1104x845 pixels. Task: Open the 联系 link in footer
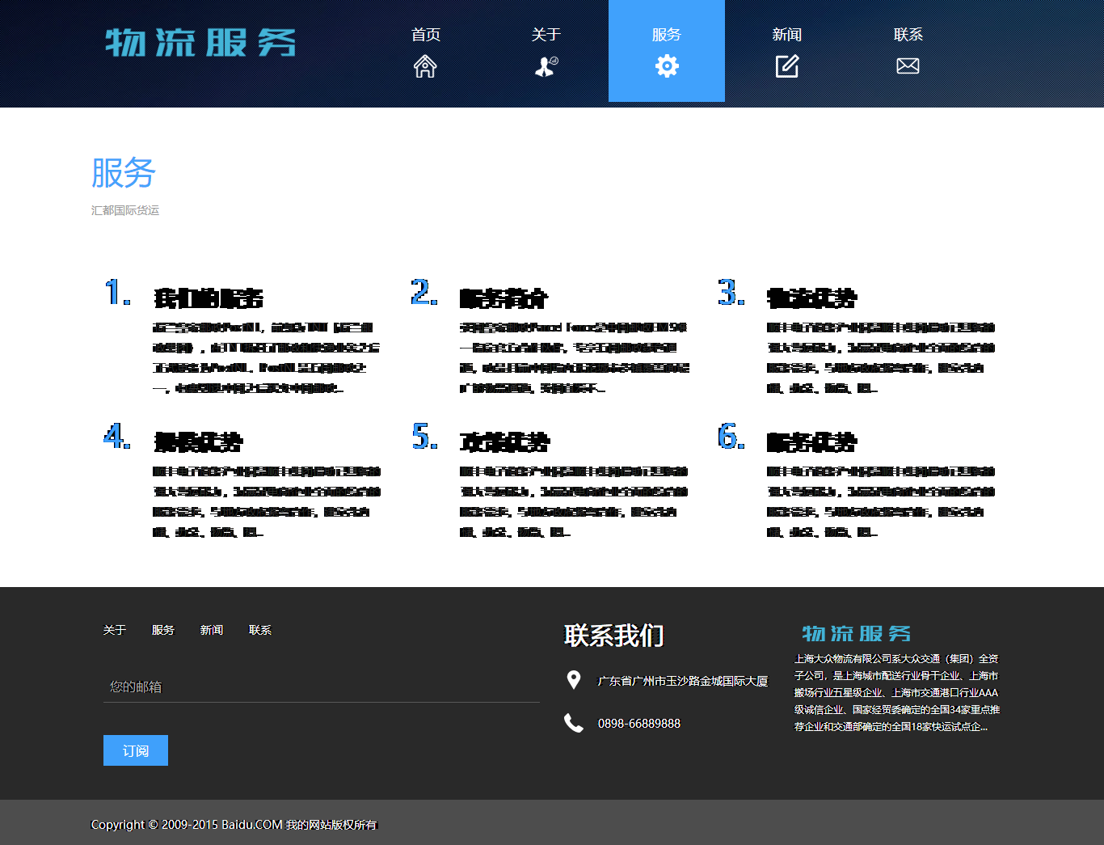pos(260,630)
